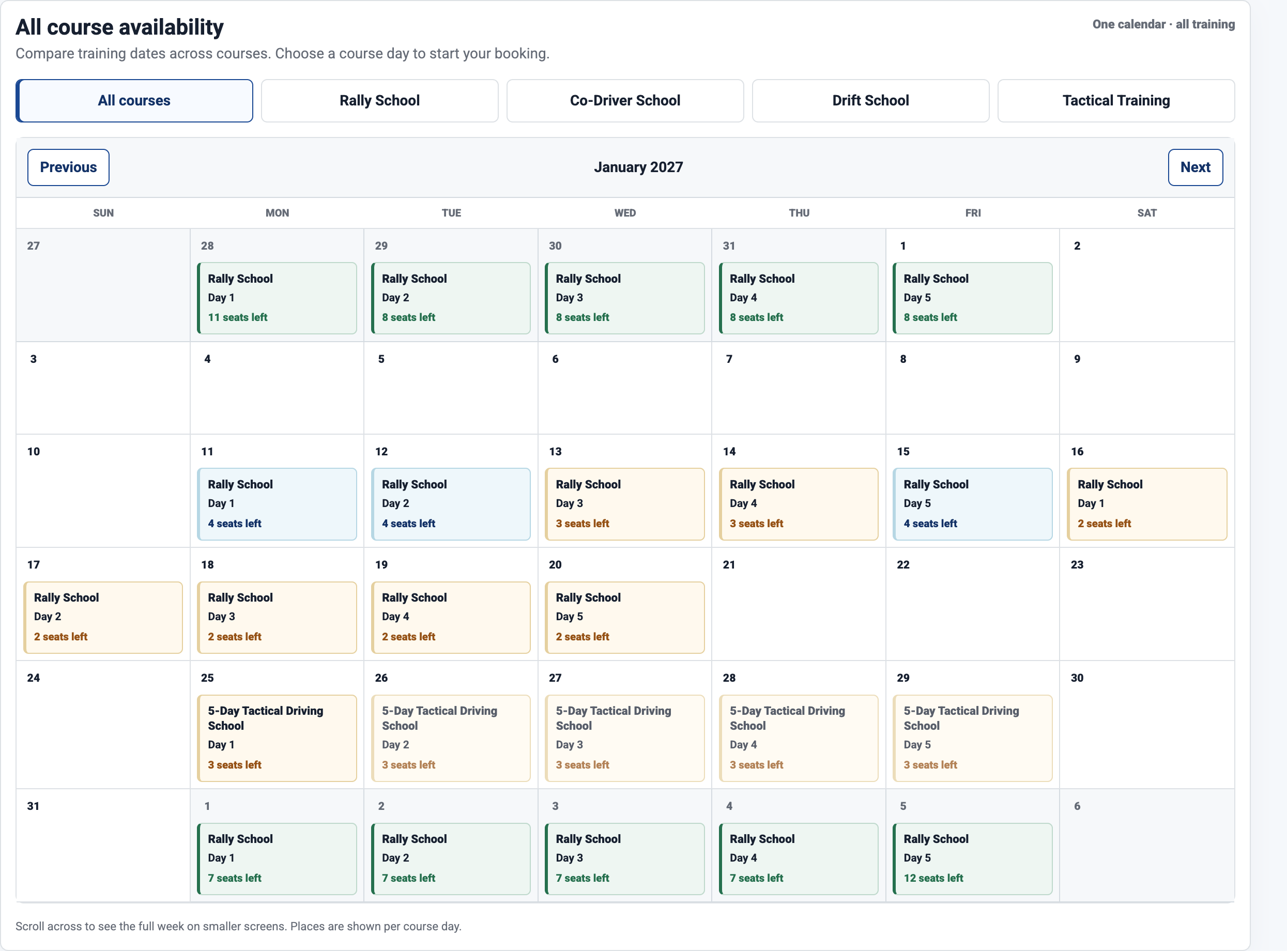Image resolution: width=1287 pixels, height=951 pixels.
Task: Choose Rally School Day 4 on December 31
Action: coord(799,298)
